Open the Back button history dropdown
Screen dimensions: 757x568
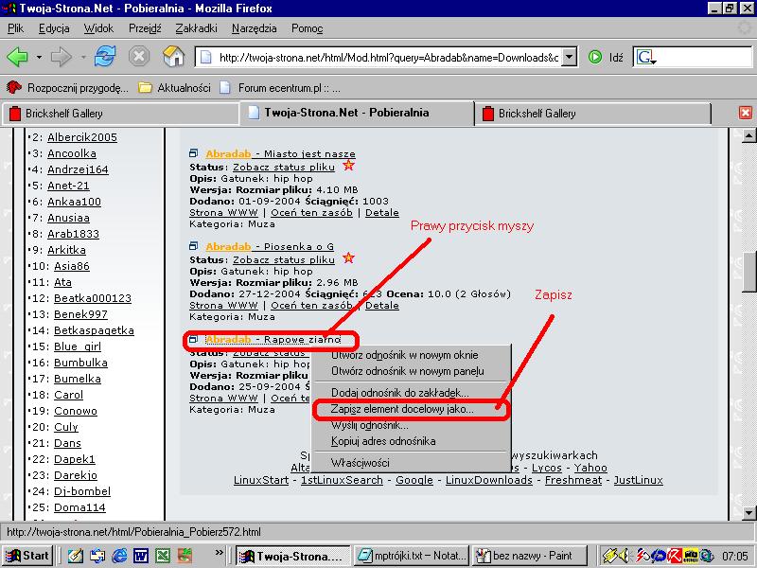[39, 58]
